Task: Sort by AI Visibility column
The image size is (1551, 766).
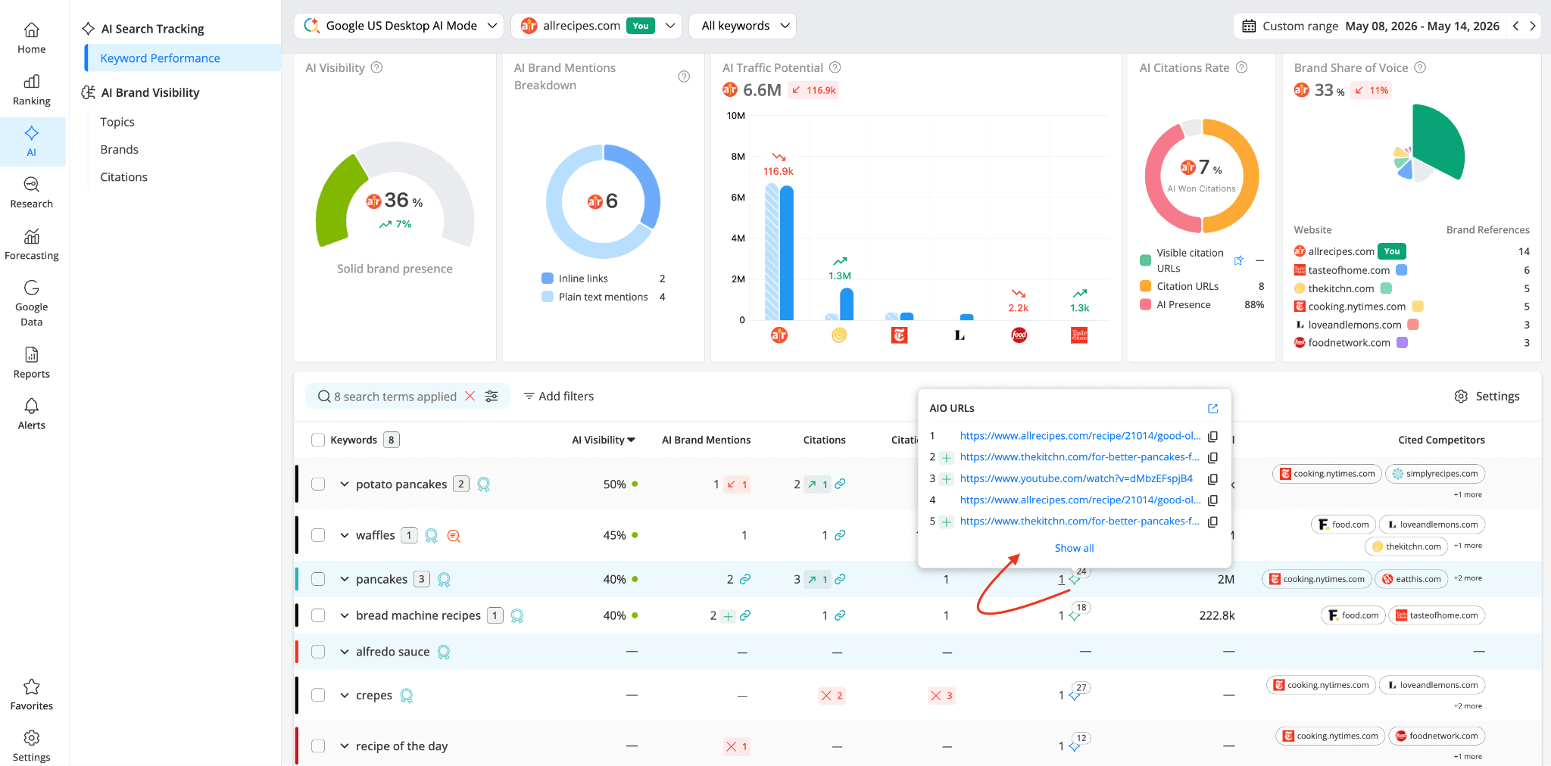Action: tap(604, 440)
